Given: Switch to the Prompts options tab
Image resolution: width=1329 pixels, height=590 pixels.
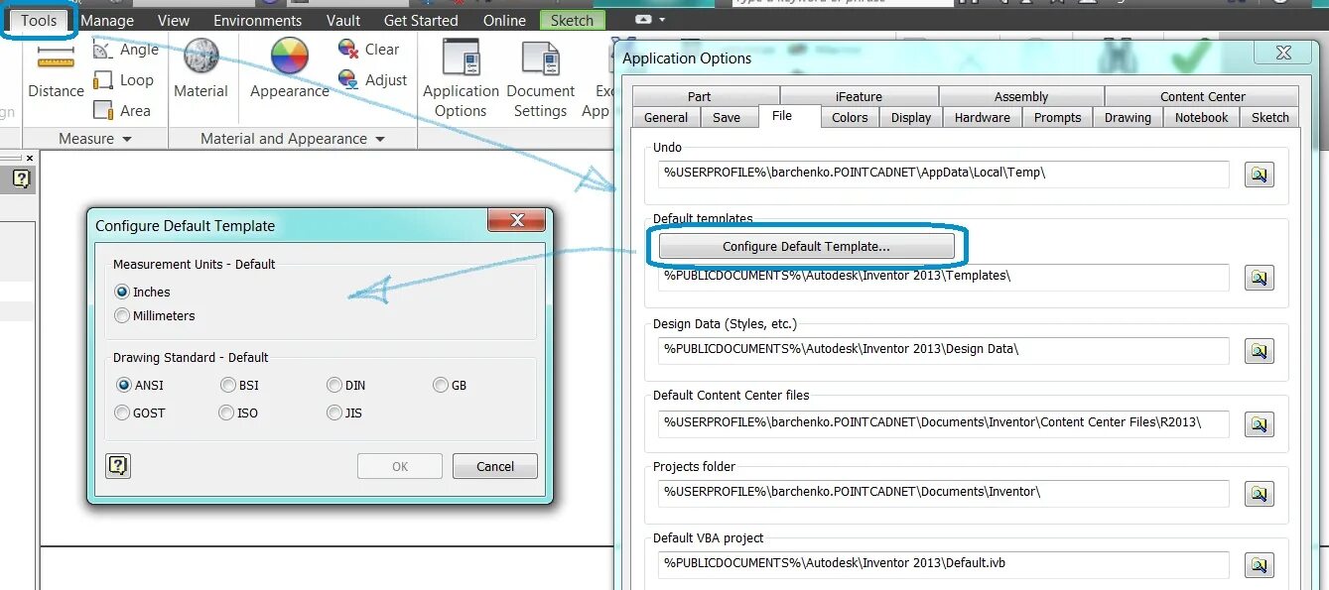Looking at the screenshot, I should (x=1058, y=117).
